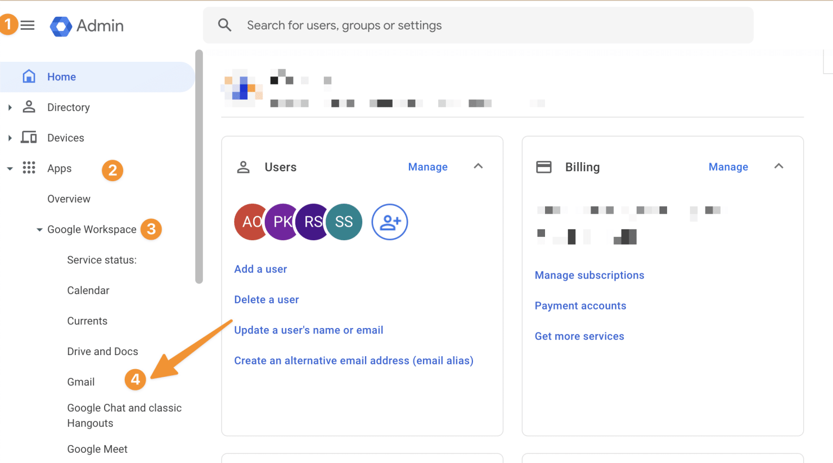The width and height of the screenshot is (833, 463).
Task: Open Drive and Docs menu item
Action: [102, 351]
